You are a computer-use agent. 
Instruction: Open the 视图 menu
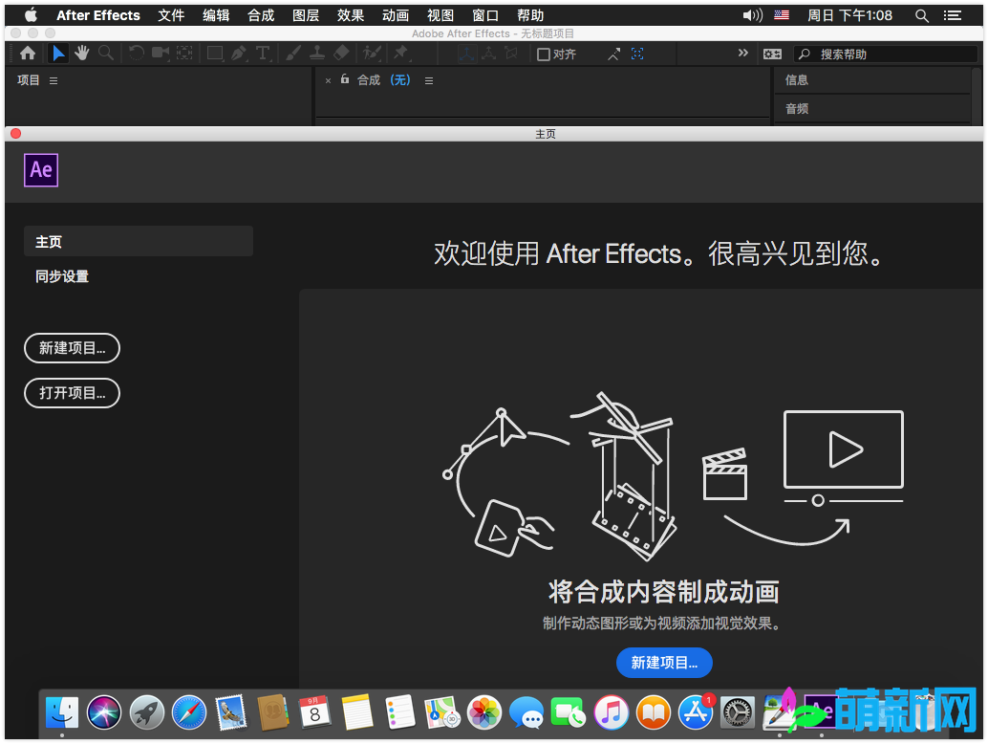440,15
